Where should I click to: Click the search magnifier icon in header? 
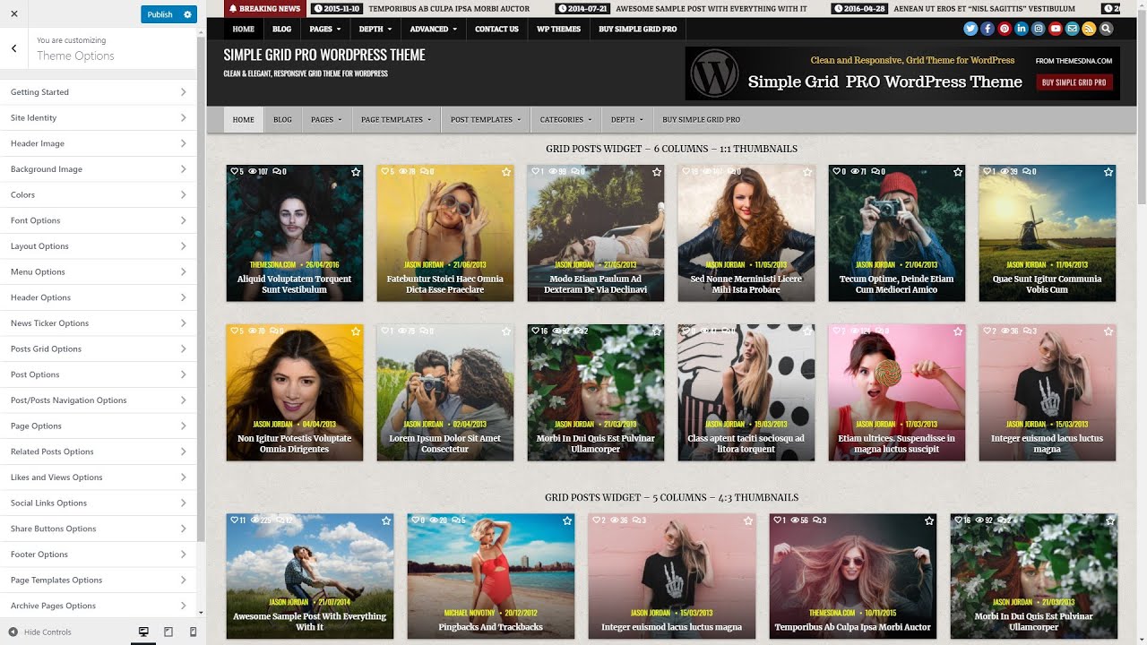(1107, 29)
